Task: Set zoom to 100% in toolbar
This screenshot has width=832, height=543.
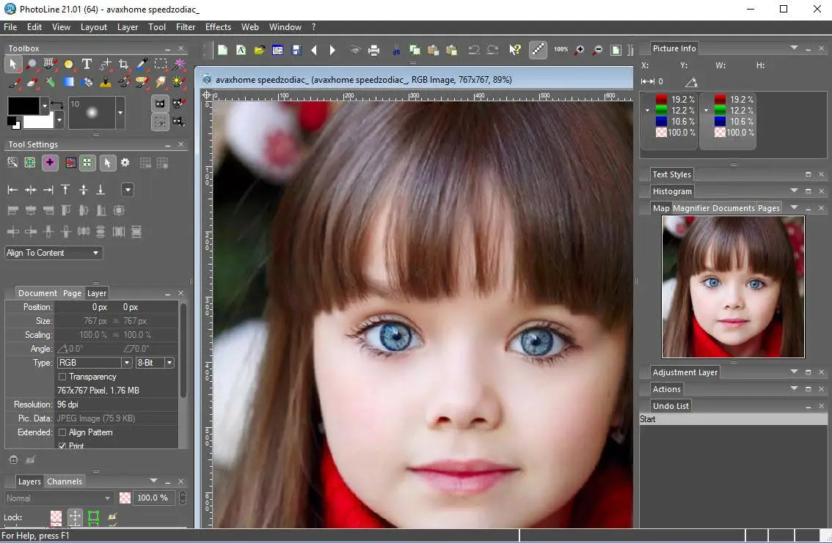Action: pyautogui.click(x=561, y=50)
